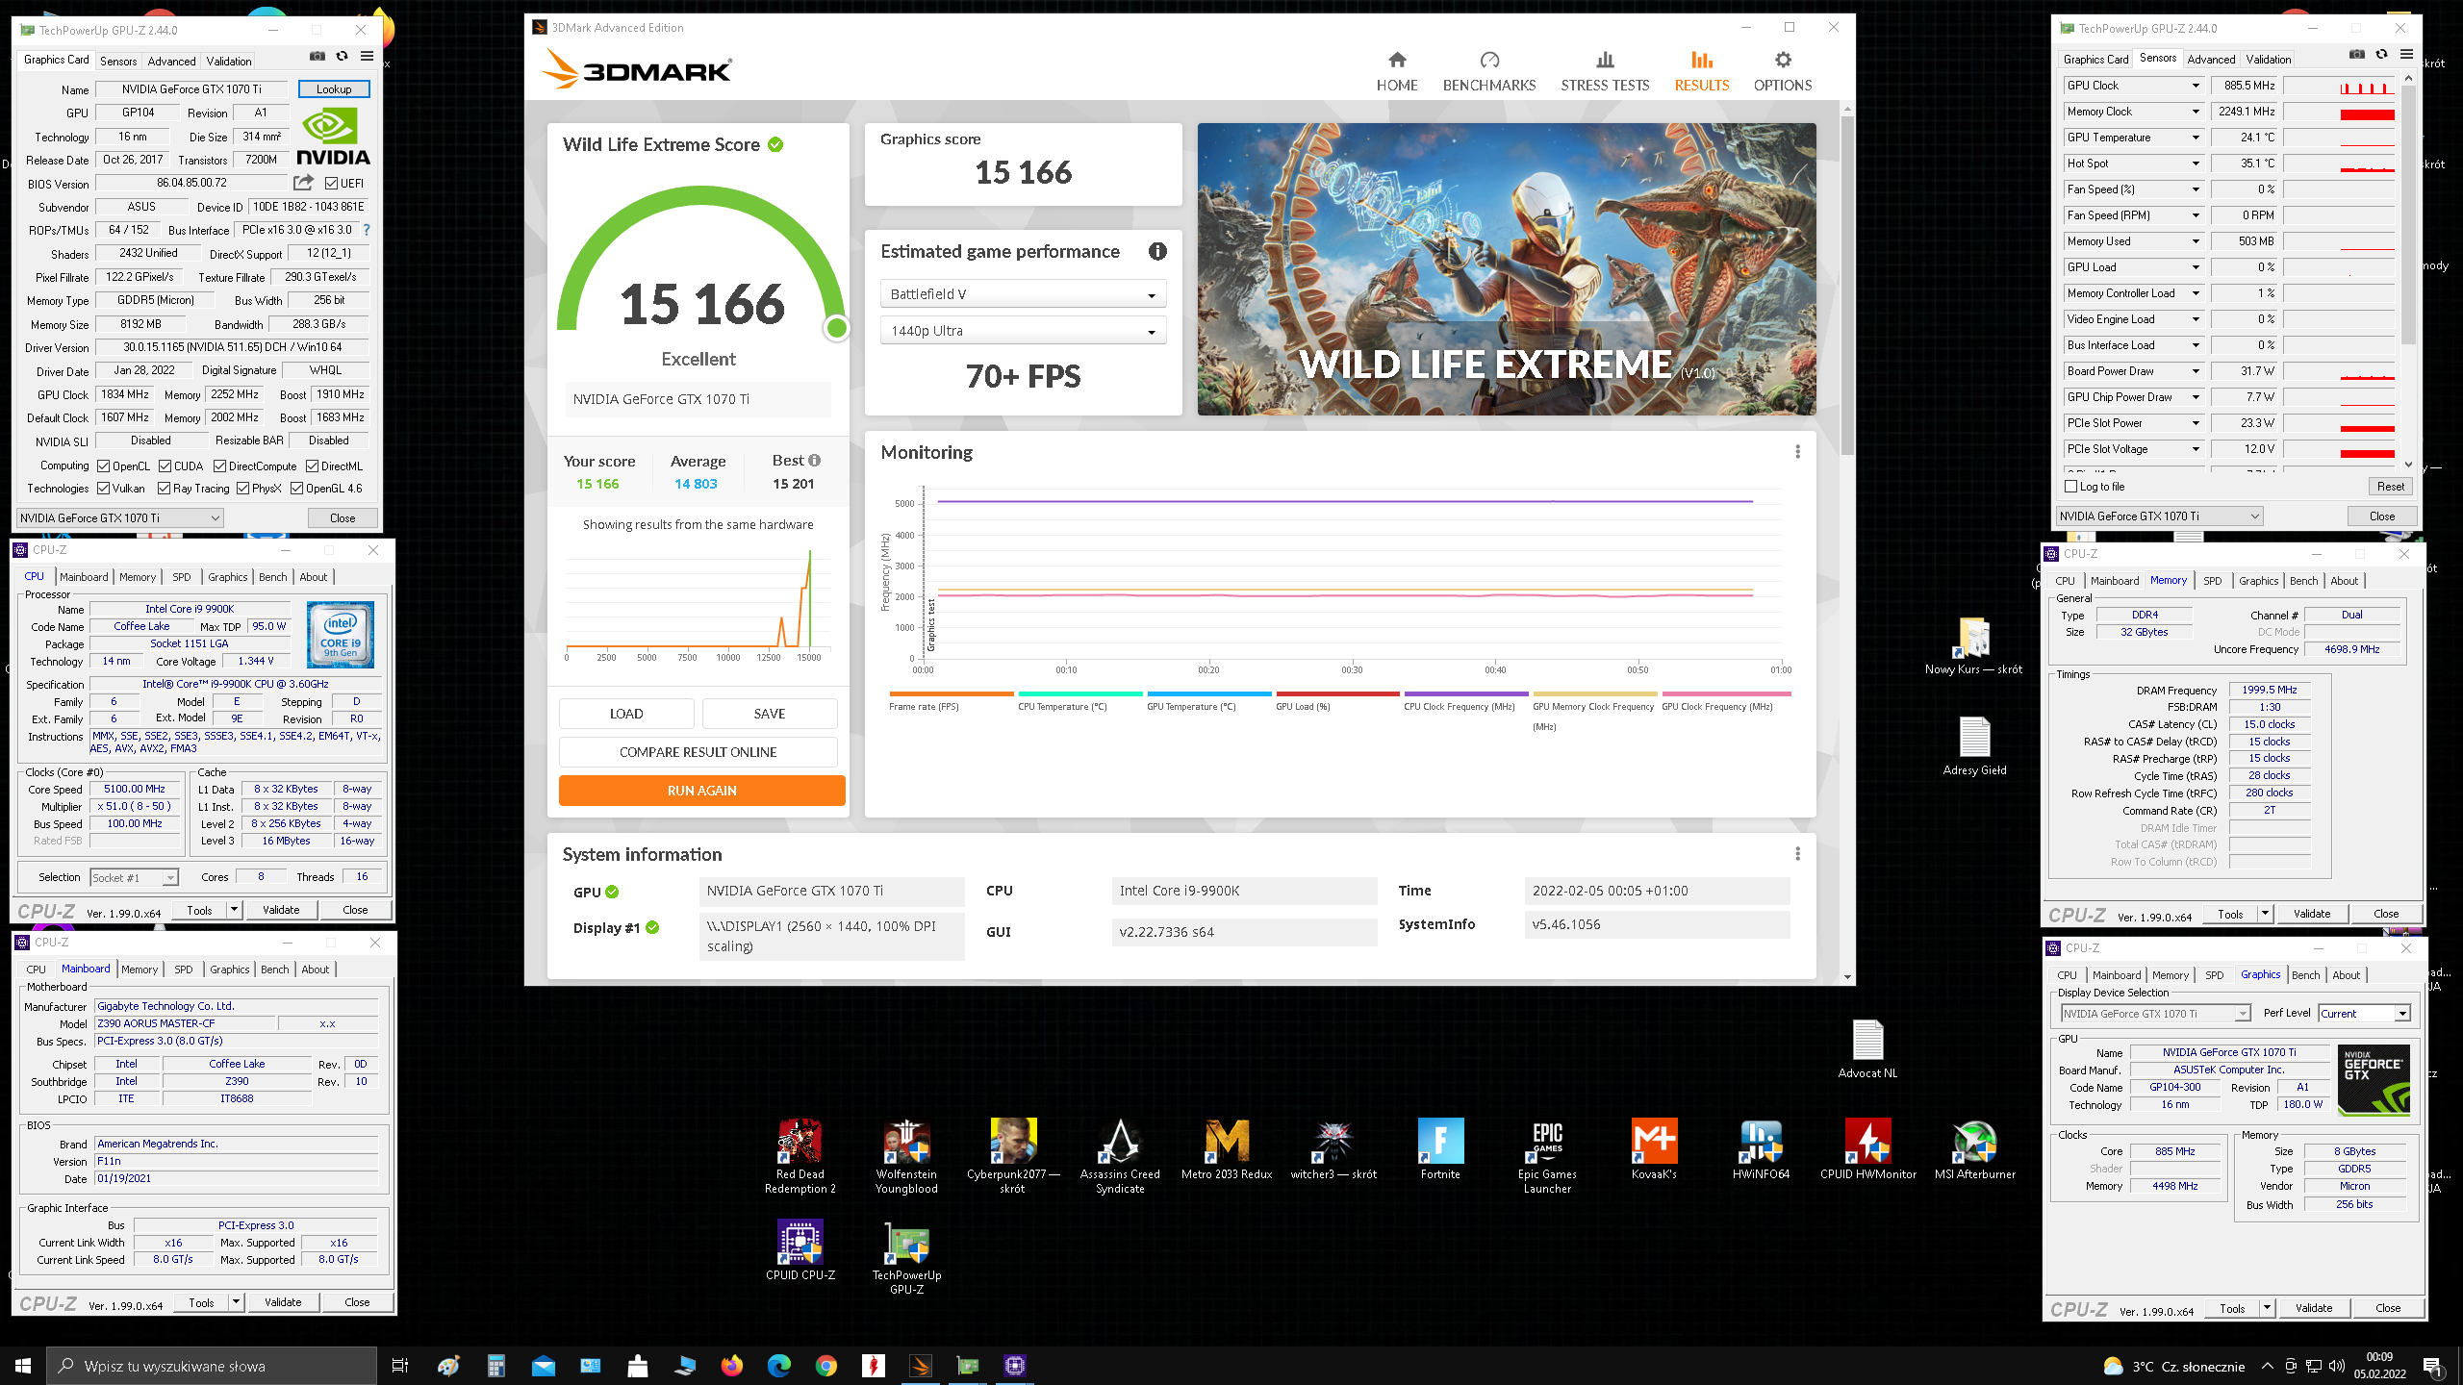Click the Windows Start button

[23, 1366]
